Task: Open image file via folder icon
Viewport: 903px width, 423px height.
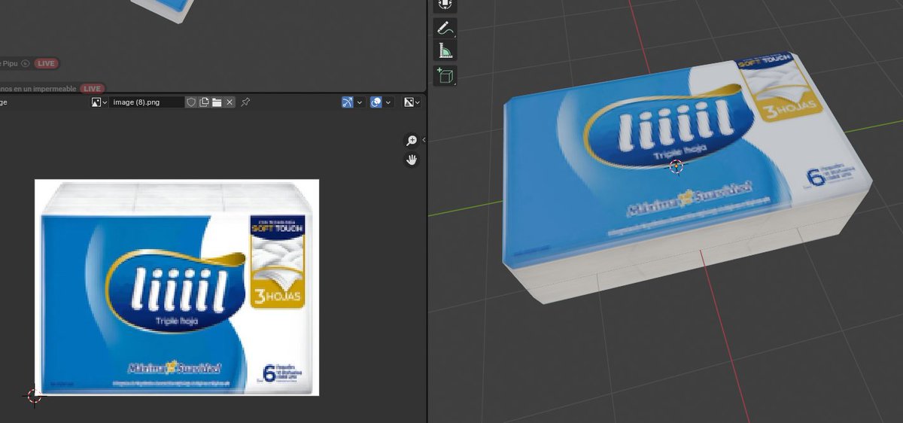Action: coord(217,102)
